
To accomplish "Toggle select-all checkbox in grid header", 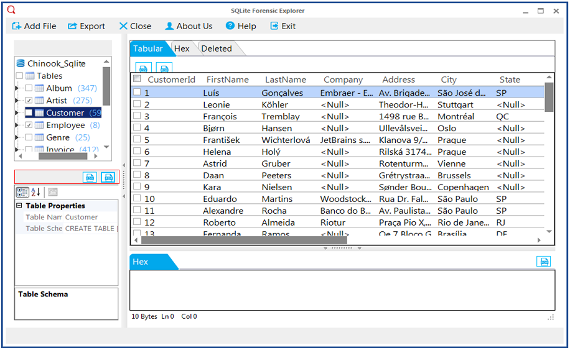I will tap(137, 79).
